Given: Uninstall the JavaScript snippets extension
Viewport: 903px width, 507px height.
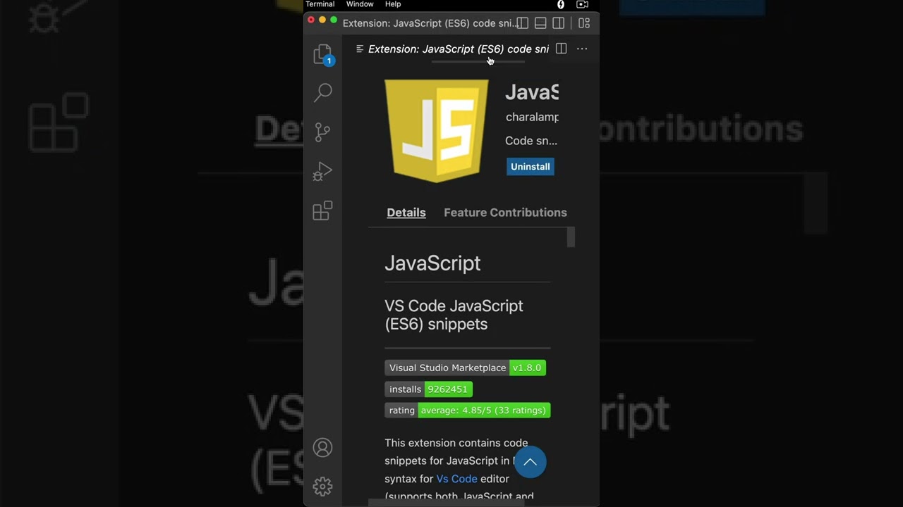Looking at the screenshot, I should [531, 167].
